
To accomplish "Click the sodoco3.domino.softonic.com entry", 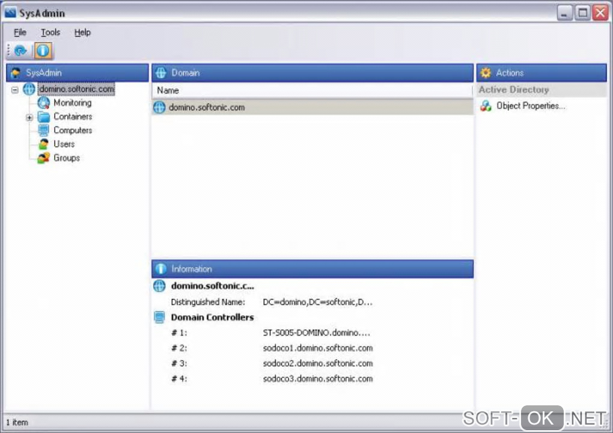I will point(317,379).
